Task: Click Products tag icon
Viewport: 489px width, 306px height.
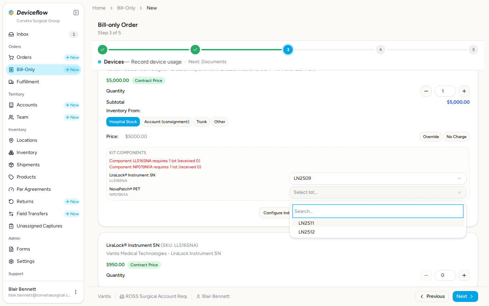Action: click(x=11, y=177)
